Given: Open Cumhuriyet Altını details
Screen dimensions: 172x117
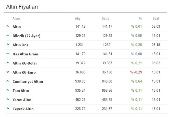Looking at the screenshot, I should [x=28, y=82].
